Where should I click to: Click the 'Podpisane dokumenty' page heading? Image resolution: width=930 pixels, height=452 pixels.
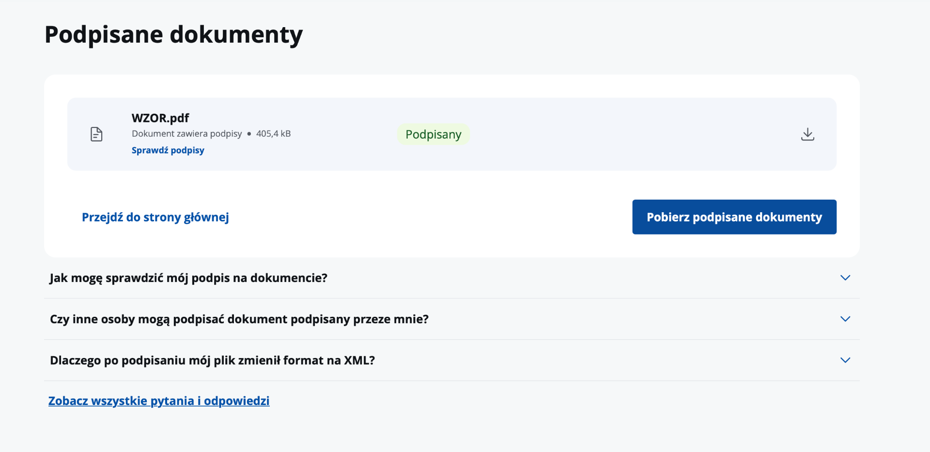pyautogui.click(x=173, y=35)
